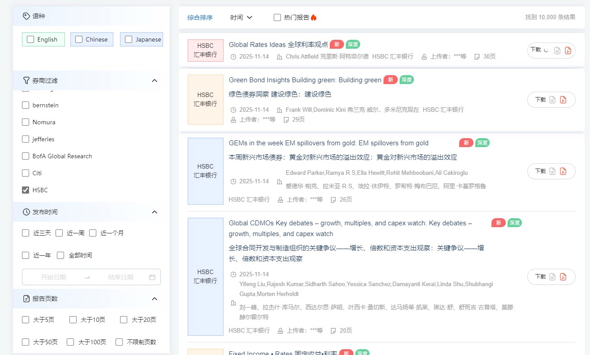Check the 大于5页 page filter
Image resolution: width=590 pixels, height=355 pixels.
(x=26, y=320)
